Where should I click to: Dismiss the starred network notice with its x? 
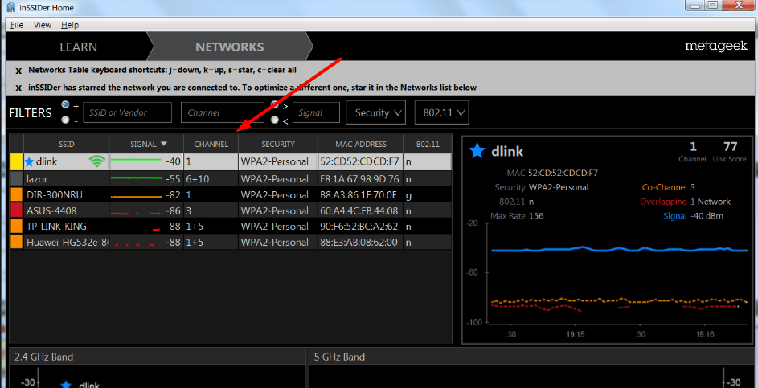click(18, 88)
